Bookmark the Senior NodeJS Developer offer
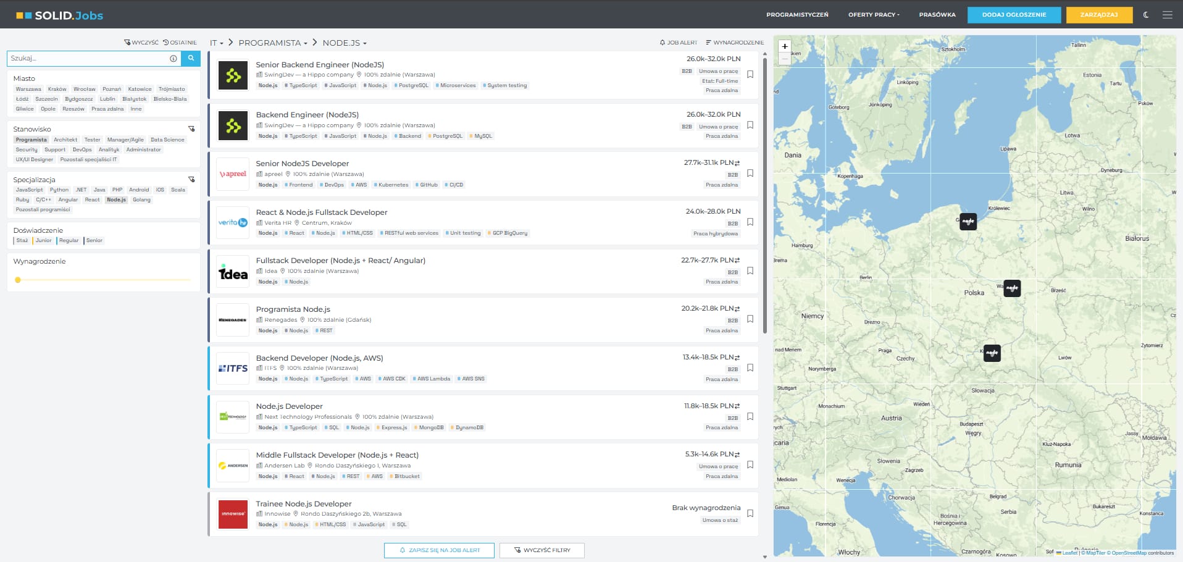 coord(750,174)
